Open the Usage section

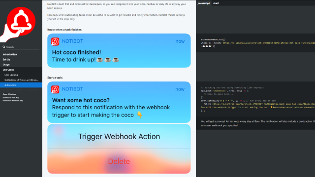(6, 64)
